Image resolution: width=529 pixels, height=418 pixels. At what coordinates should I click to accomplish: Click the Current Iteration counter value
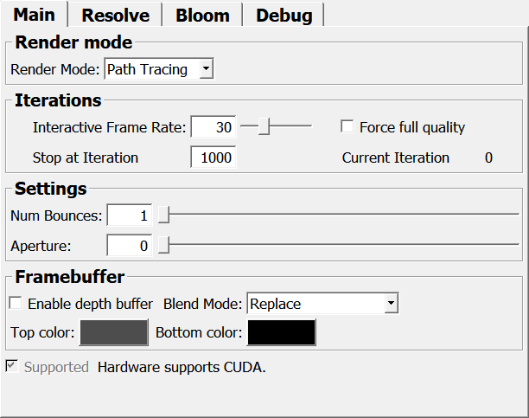[488, 158]
